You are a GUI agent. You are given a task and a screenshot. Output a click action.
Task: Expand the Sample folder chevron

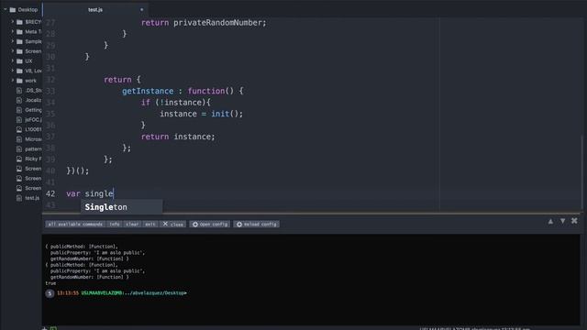[12, 41]
